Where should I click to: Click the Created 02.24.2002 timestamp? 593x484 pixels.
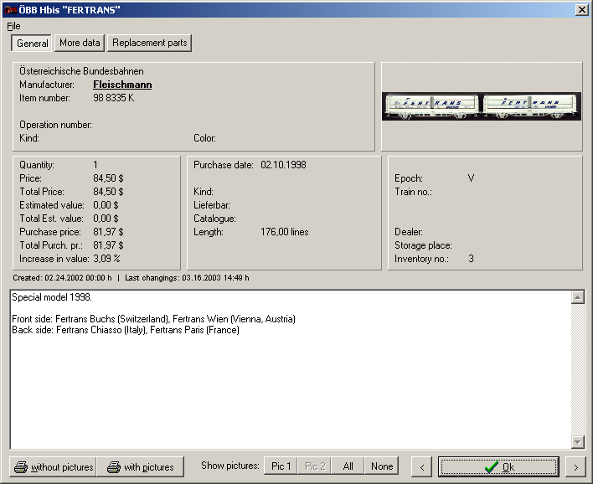pos(62,278)
